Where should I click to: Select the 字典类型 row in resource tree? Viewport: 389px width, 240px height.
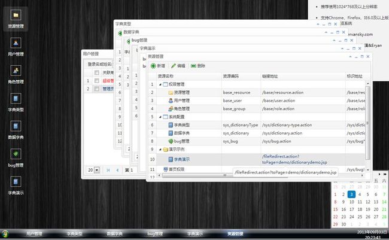(257, 125)
